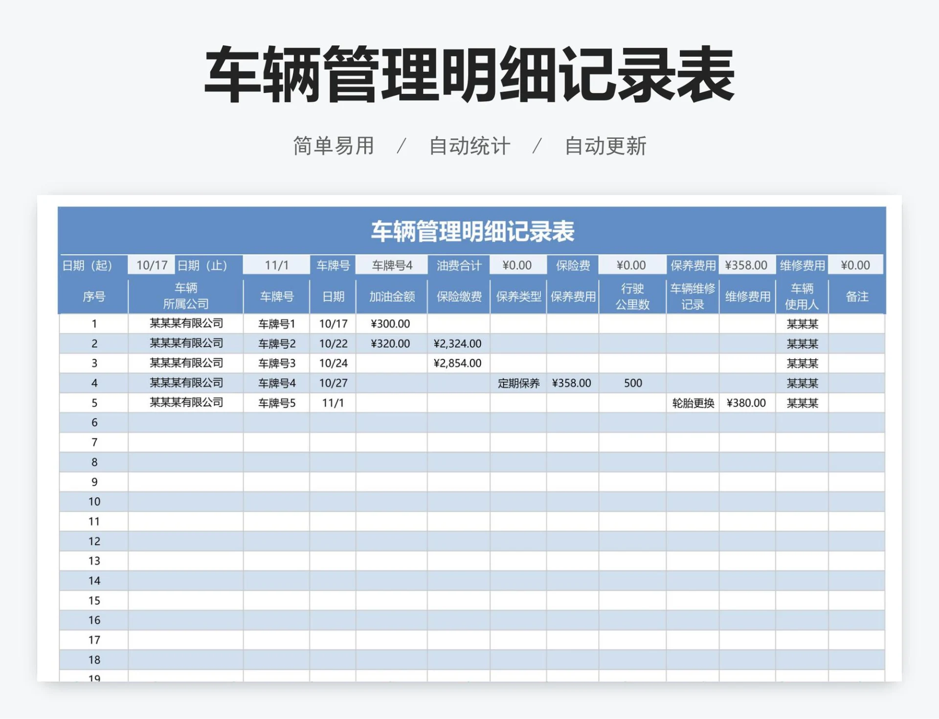The image size is (939, 719).
Task: Click the 500 mileage cell for 车牌号4
Action: pyautogui.click(x=632, y=383)
